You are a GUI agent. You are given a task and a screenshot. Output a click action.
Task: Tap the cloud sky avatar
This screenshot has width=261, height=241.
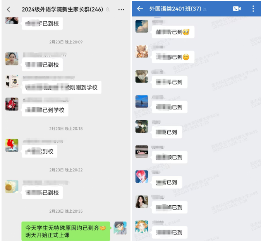click(x=142, y=26)
